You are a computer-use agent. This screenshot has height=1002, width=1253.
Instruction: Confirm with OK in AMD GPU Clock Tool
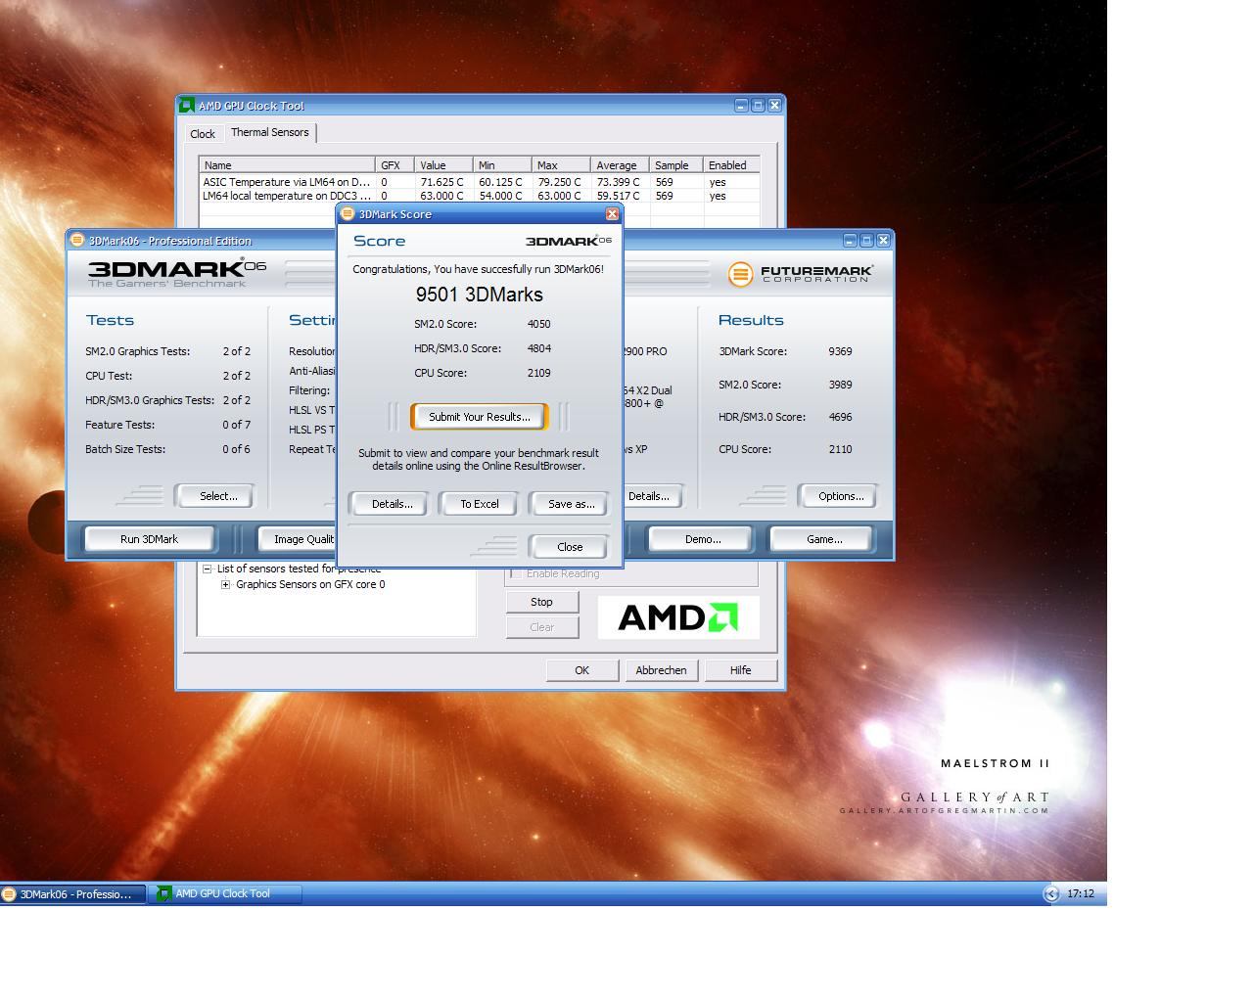click(x=581, y=670)
